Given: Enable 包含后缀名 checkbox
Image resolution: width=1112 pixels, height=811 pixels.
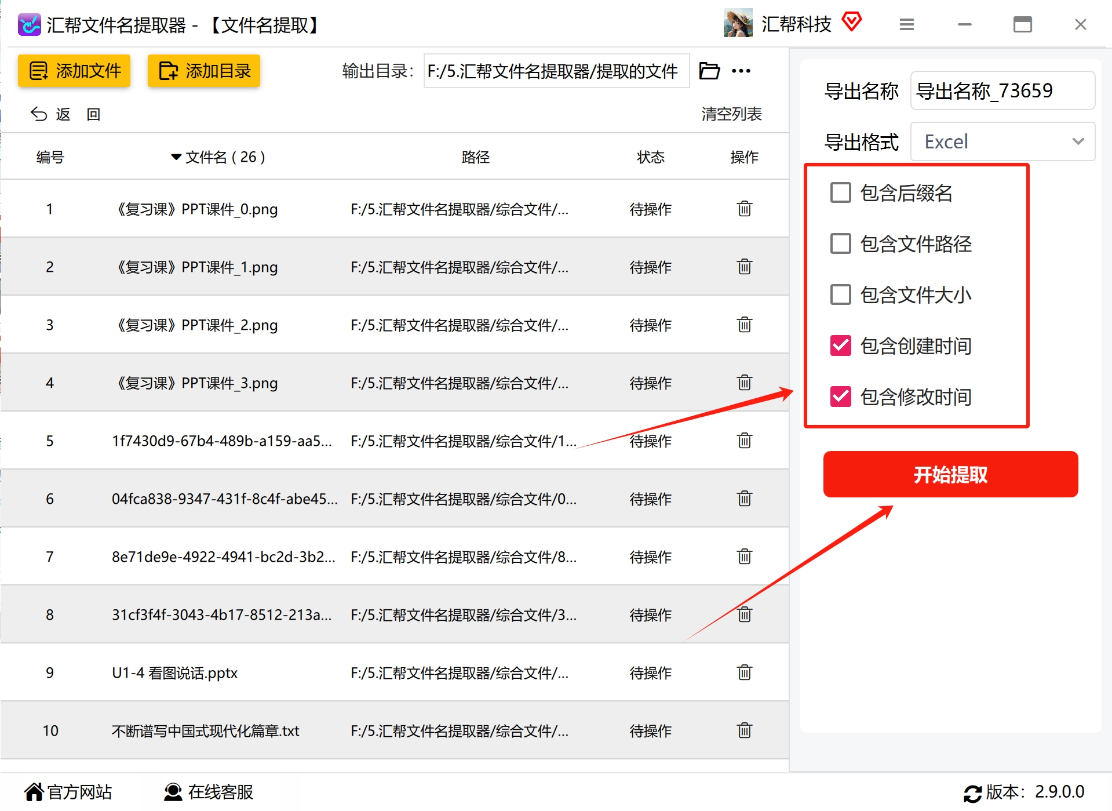Looking at the screenshot, I should [x=841, y=192].
